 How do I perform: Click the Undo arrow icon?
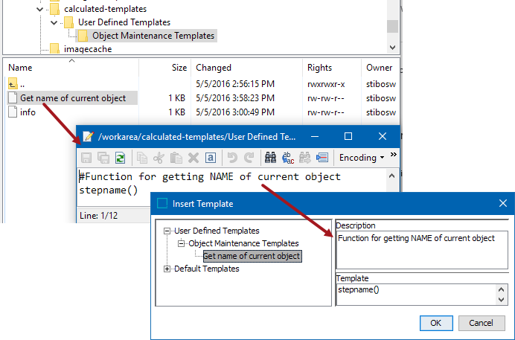(231, 158)
